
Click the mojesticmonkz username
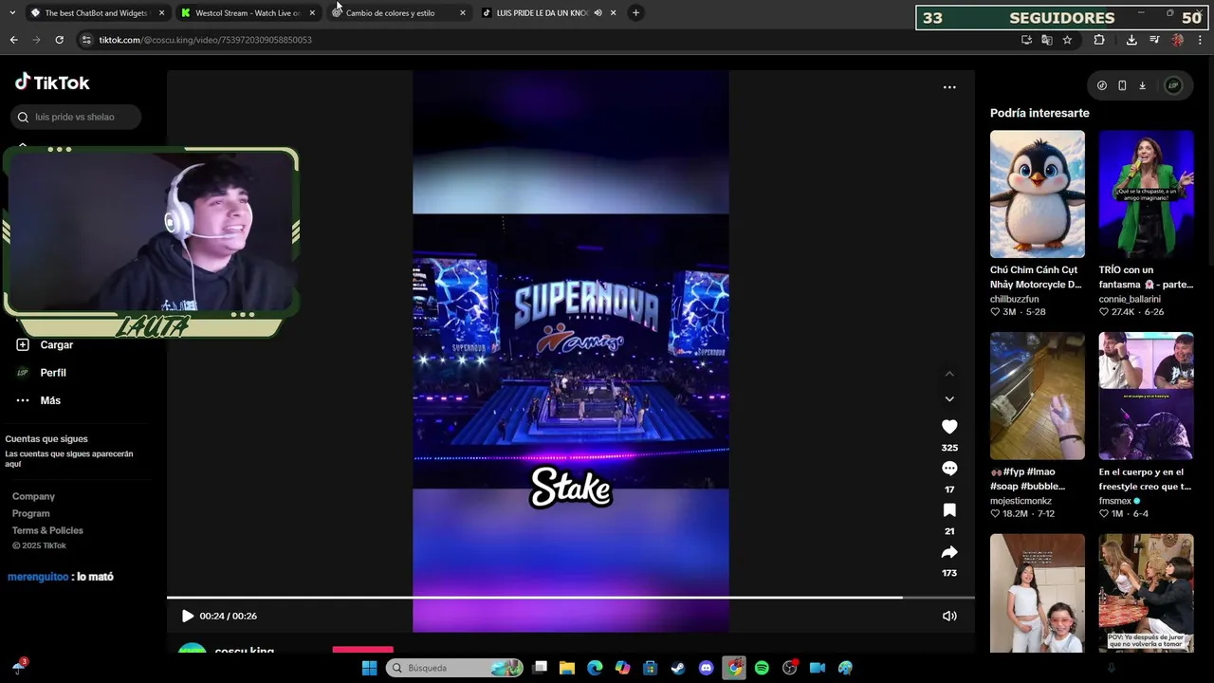(x=1021, y=501)
